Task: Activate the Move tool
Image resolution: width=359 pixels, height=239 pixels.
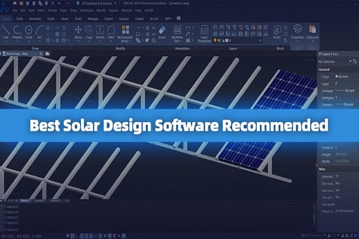Action: click(78, 32)
